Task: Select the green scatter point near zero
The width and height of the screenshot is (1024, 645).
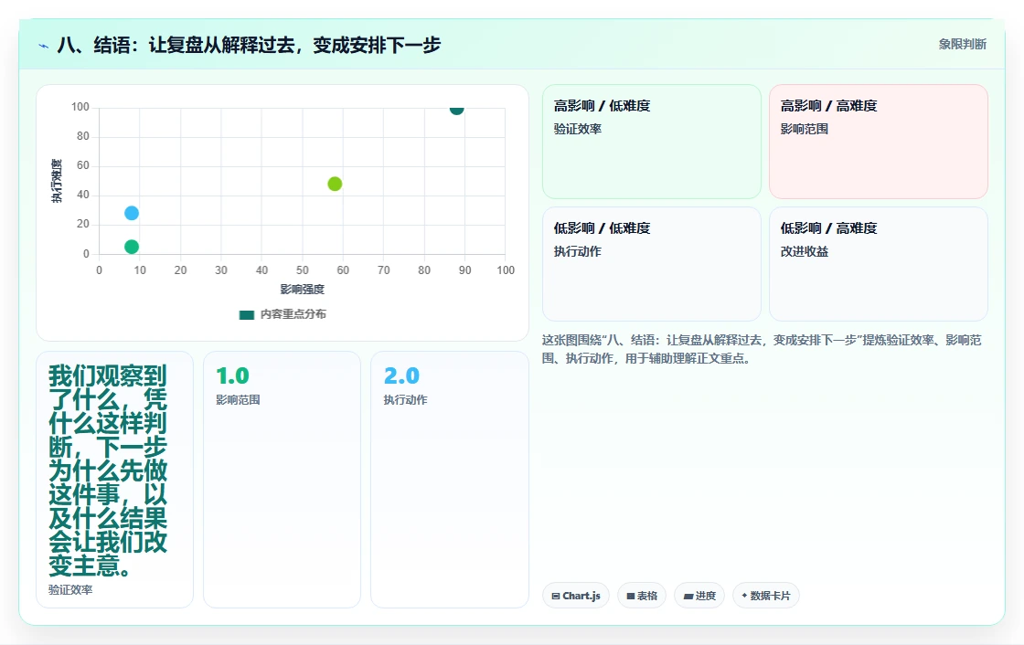Action: (x=132, y=246)
